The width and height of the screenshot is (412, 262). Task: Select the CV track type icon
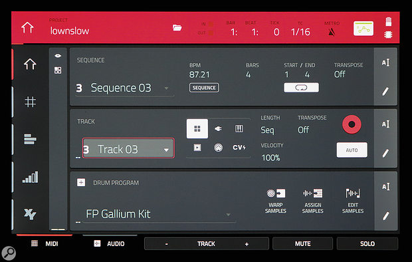[239, 148]
